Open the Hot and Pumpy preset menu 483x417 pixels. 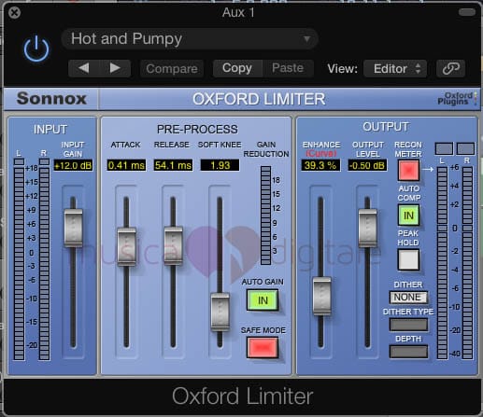pyautogui.click(x=190, y=39)
